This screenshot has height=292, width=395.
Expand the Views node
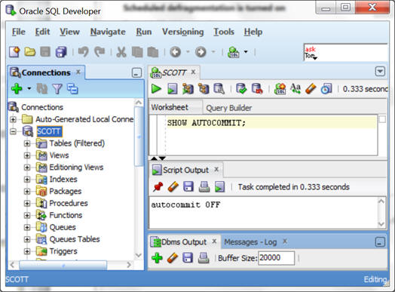click(x=27, y=155)
